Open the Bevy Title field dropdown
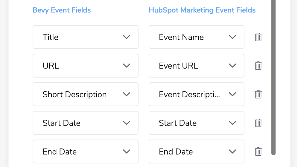This screenshot has height=167, width=298. click(x=86, y=37)
